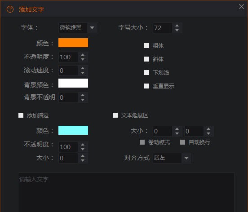Screen dimensions: 248x212
Task: Click the 请输入文字 text area
Action: pyautogui.click(x=126, y=192)
